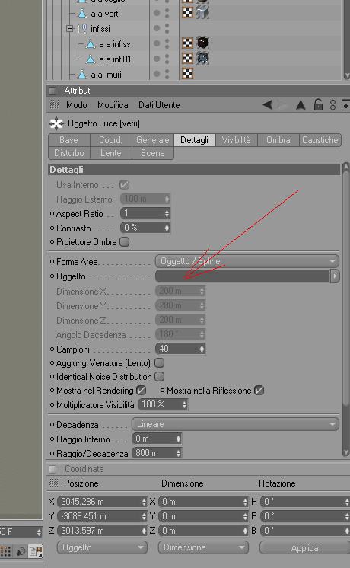
Task: Click the Oggetto Luce light icon
Action: tap(56, 123)
